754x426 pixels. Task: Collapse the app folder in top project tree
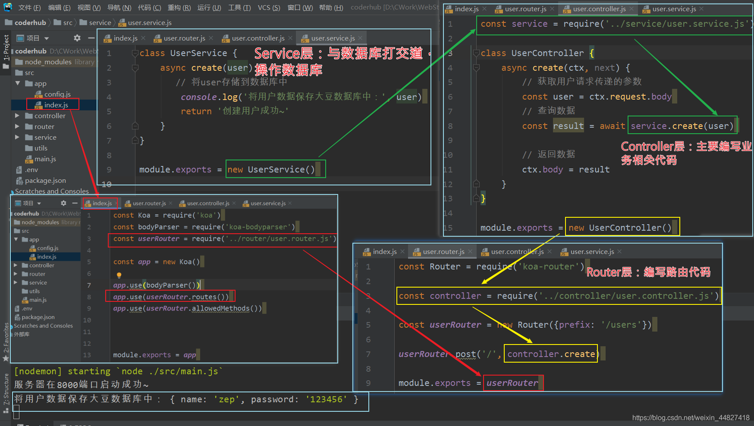18,83
